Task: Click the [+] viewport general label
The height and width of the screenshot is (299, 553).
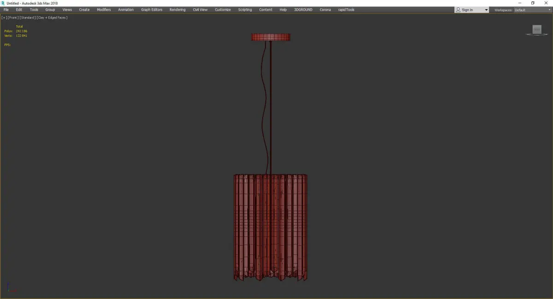Action: [x=4, y=17]
